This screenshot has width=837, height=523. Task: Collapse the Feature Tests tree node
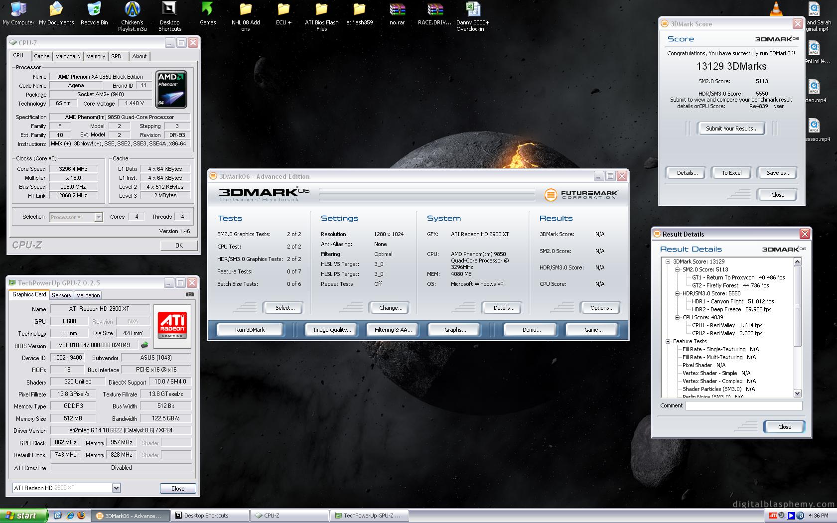tap(668, 341)
